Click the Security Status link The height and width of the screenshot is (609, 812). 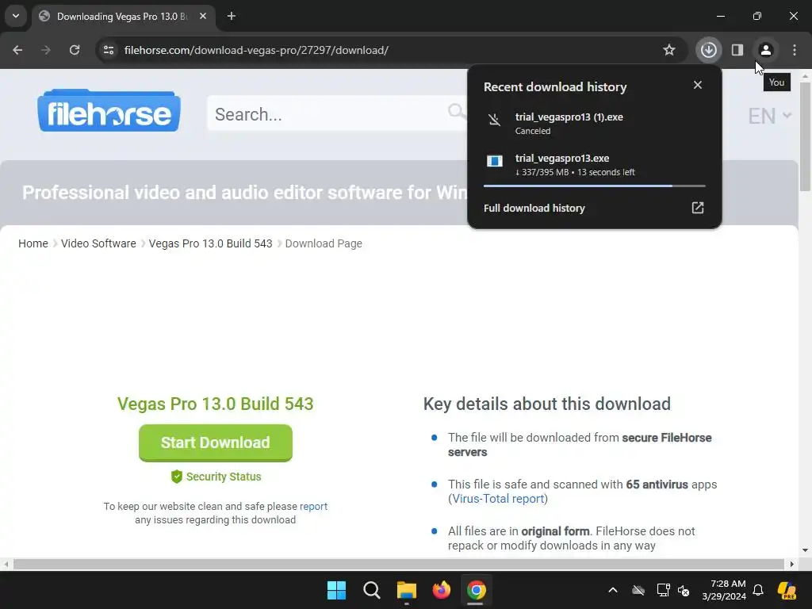click(224, 477)
